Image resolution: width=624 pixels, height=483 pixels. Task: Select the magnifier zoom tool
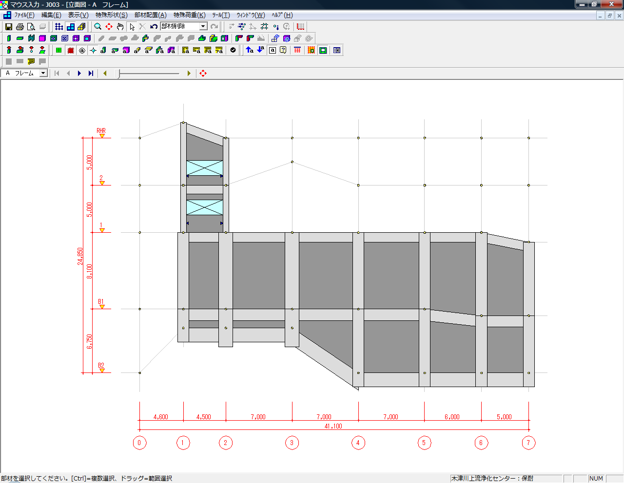(98, 27)
